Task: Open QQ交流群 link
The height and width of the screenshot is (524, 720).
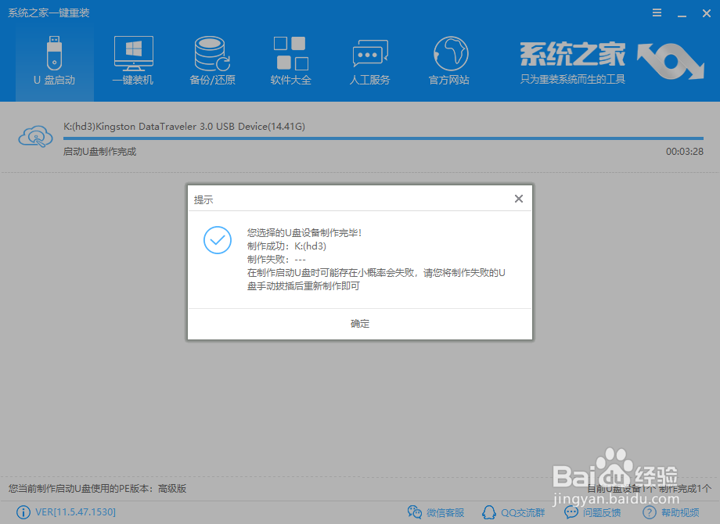Action: coord(523,512)
